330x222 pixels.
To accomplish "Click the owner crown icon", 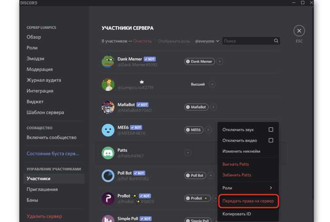I will [142, 82].
